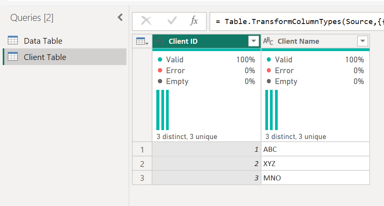Click the Client Table query icon

(13, 57)
